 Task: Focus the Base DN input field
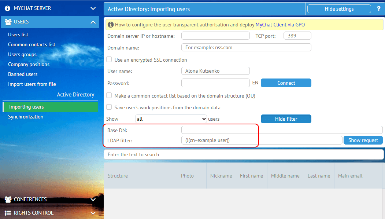click(x=282, y=130)
